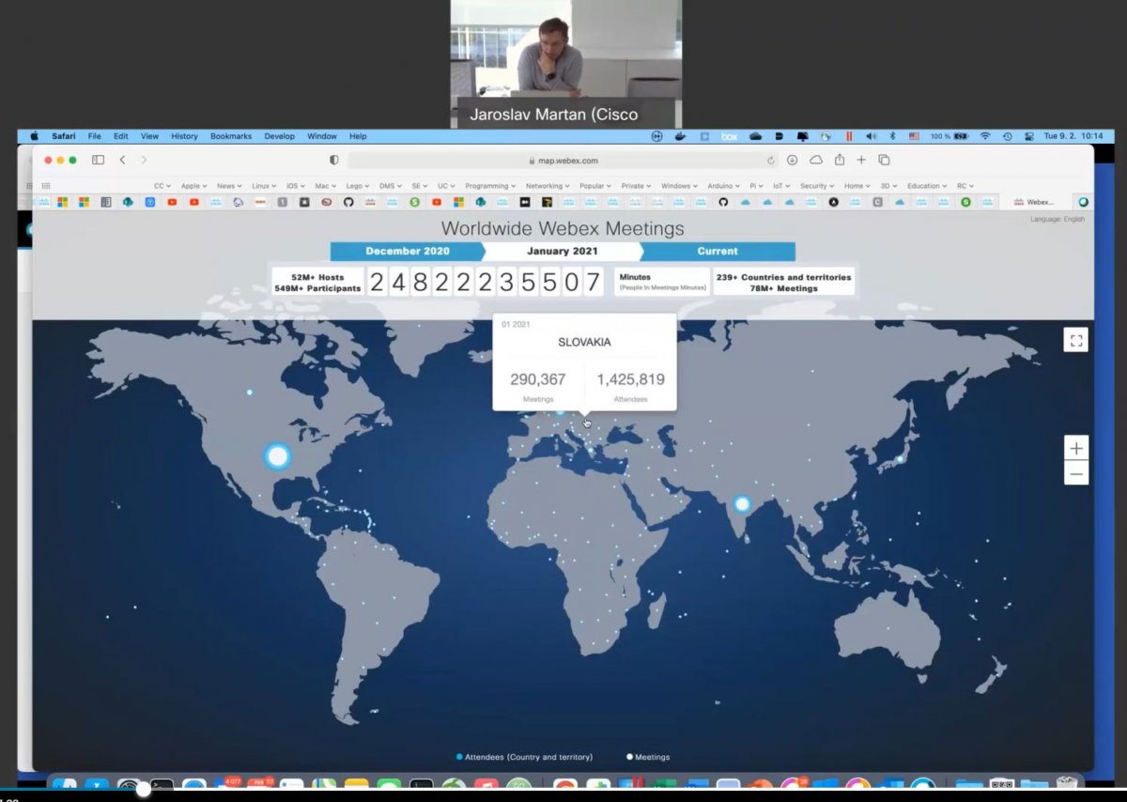Click the Safari sidebar toggle icon

98,160
